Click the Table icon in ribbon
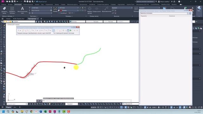The width and height of the screenshot is (203, 114). pos(136,9)
